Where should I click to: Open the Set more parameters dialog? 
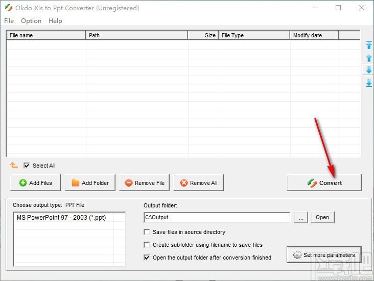click(x=324, y=255)
